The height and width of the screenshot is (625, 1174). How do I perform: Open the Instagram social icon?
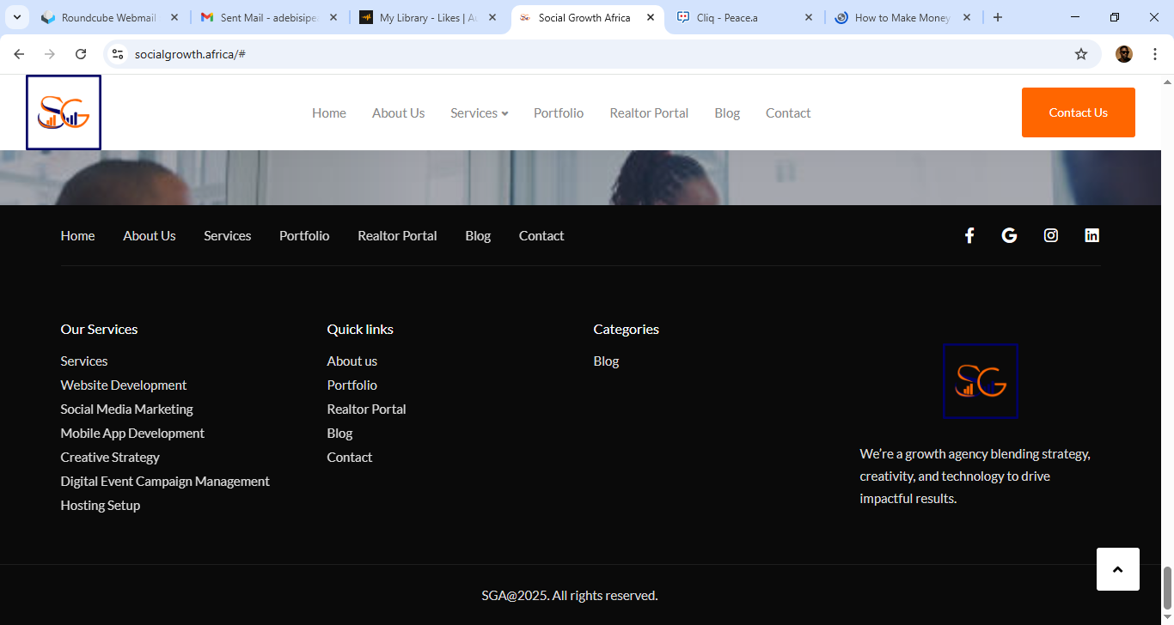pyautogui.click(x=1050, y=235)
